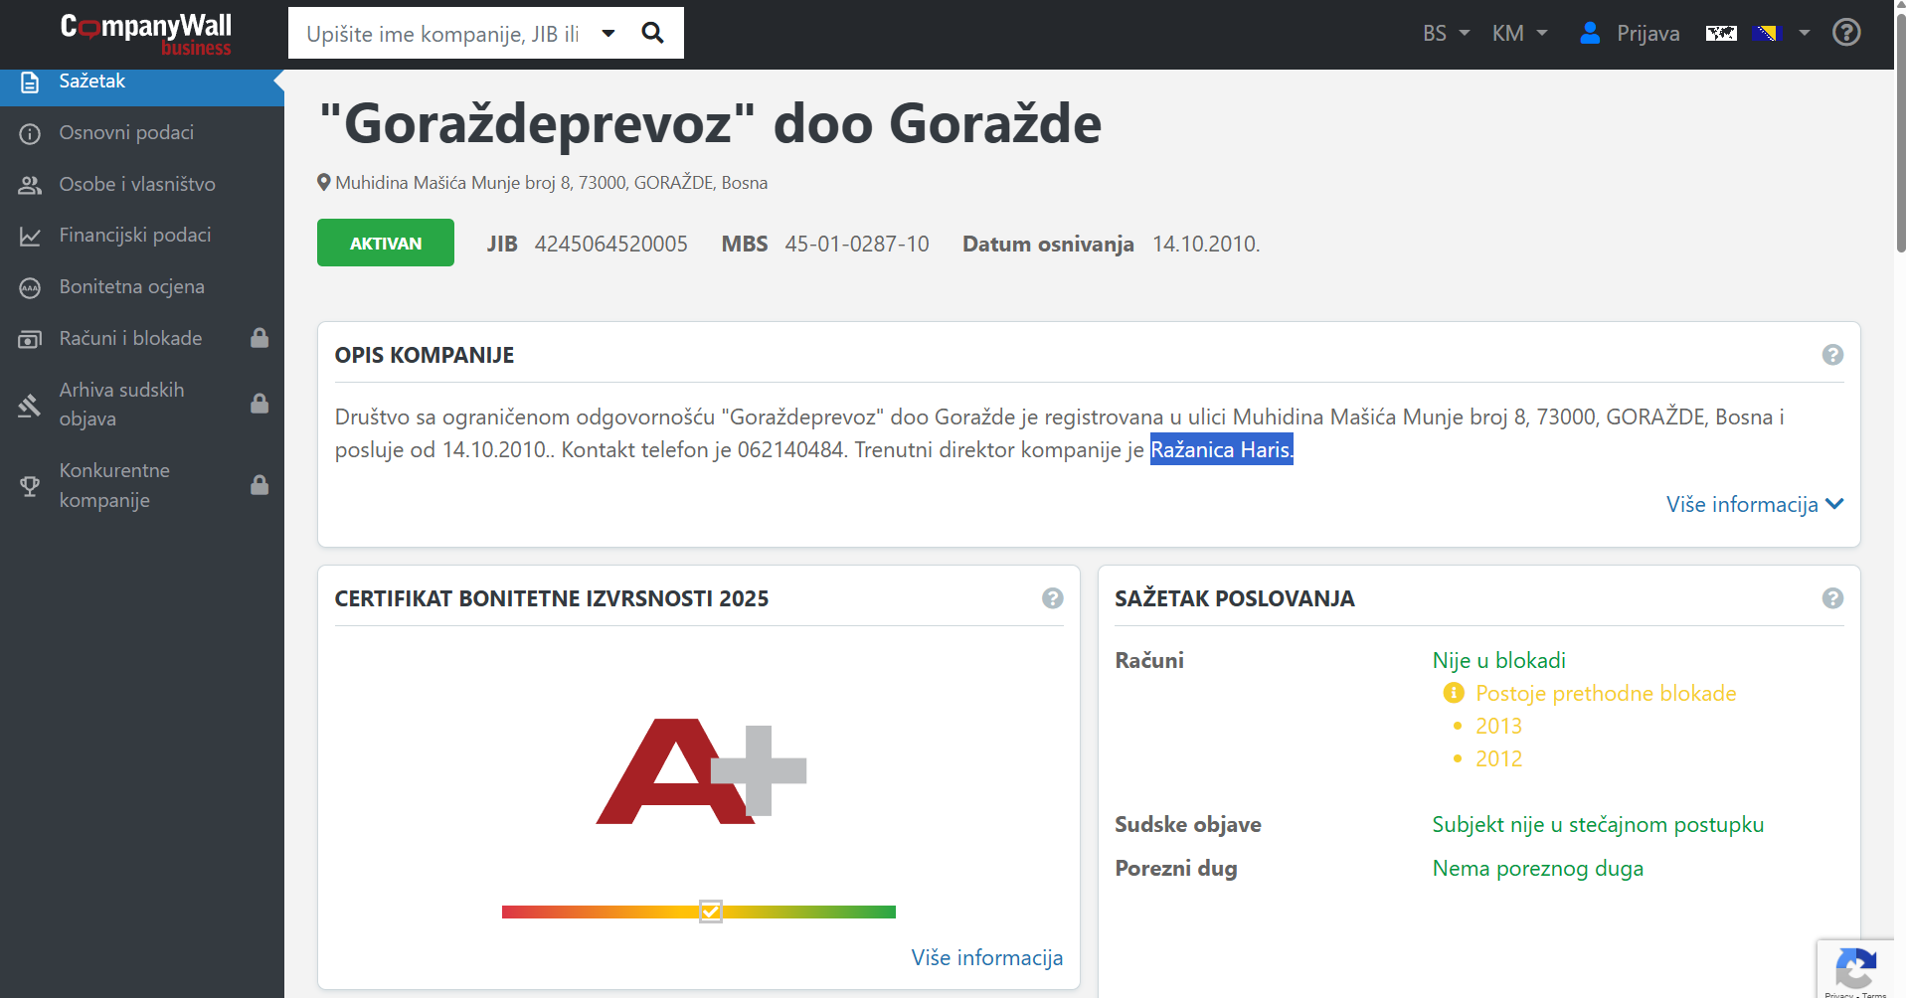Click the Konkurentne kompanije trophy icon
The image size is (1906, 998).
coord(30,486)
